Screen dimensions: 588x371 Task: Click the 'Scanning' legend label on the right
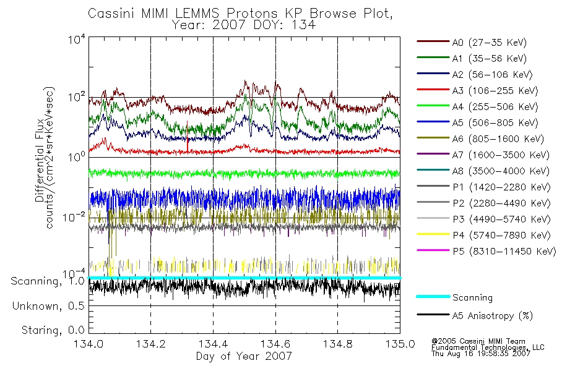pos(472,297)
